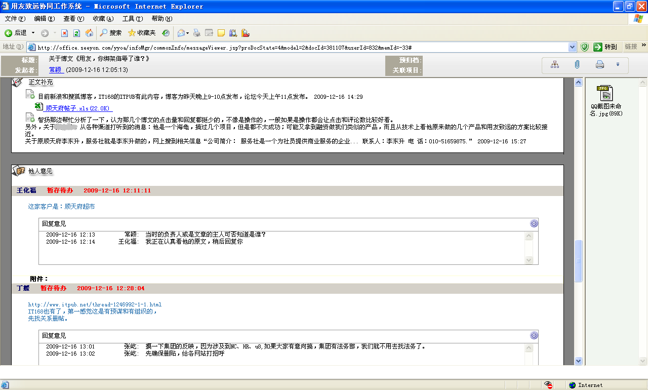Click the main page vertical scrollbar thumb
648x390 pixels.
click(x=579, y=261)
